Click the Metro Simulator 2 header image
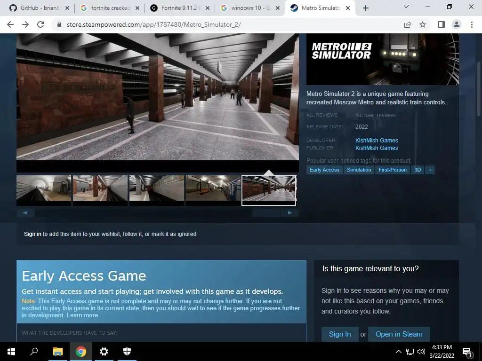 point(382,59)
